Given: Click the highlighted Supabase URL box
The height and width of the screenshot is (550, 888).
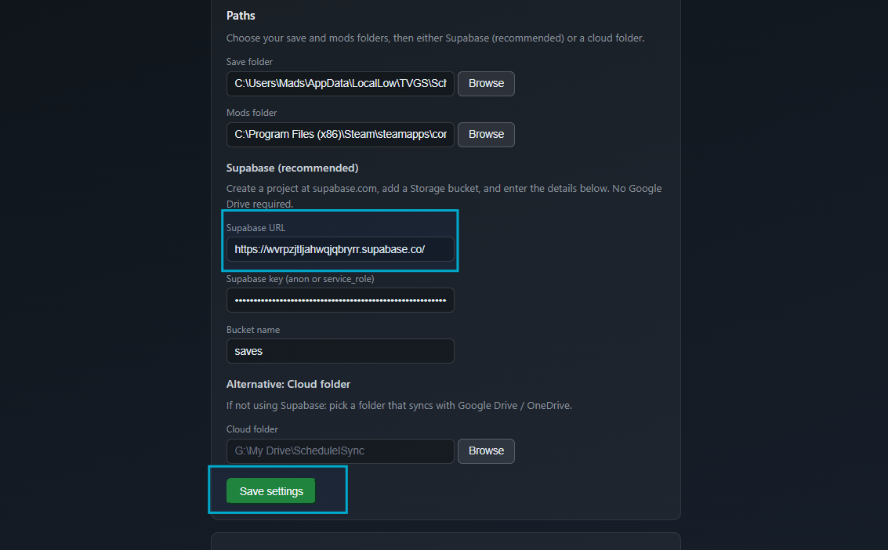Looking at the screenshot, I should [x=339, y=241].
